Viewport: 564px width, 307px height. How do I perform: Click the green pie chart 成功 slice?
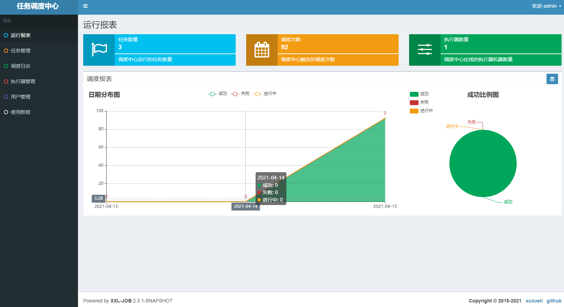483,163
